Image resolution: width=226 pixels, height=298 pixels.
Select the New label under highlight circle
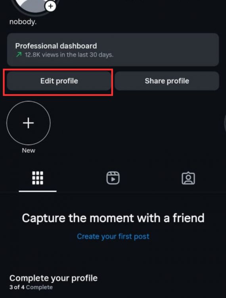[x=29, y=151]
